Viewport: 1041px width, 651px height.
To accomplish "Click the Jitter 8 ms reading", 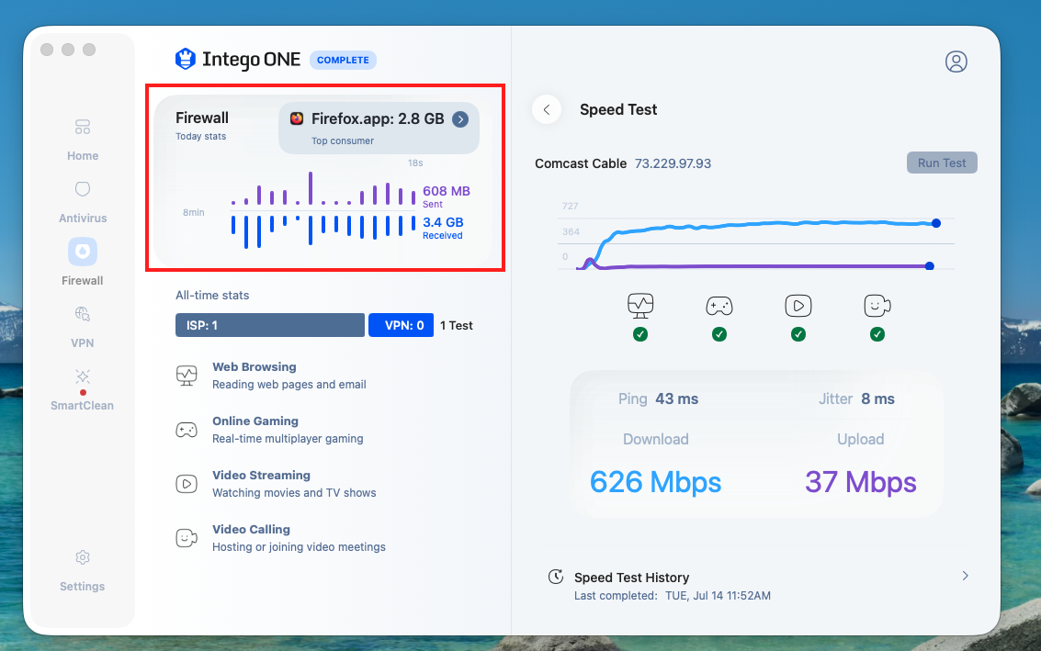I will 856,398.
